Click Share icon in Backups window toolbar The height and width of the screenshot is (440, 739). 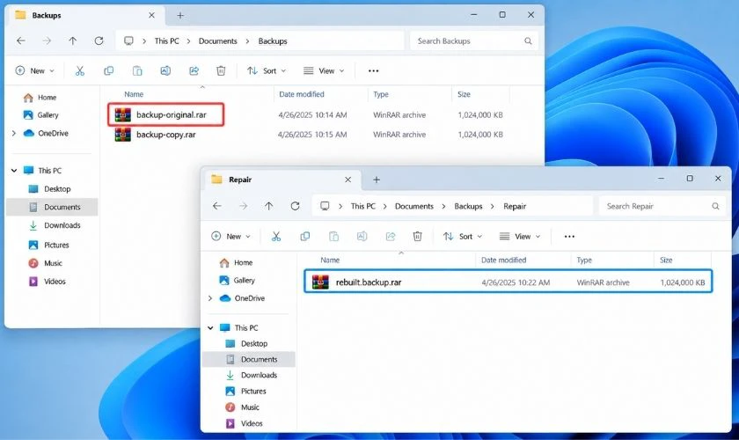[194, 70]
